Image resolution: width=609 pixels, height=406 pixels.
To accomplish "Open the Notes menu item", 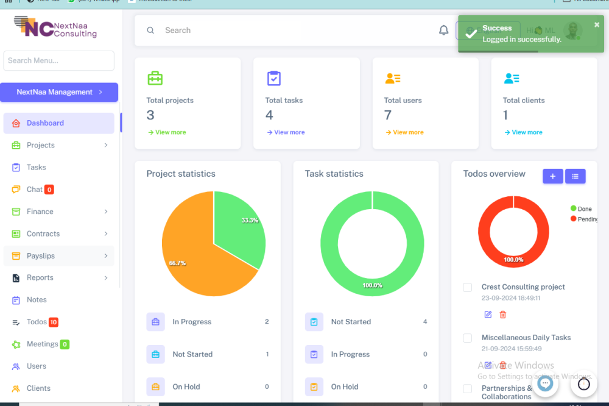I will 59,300.
